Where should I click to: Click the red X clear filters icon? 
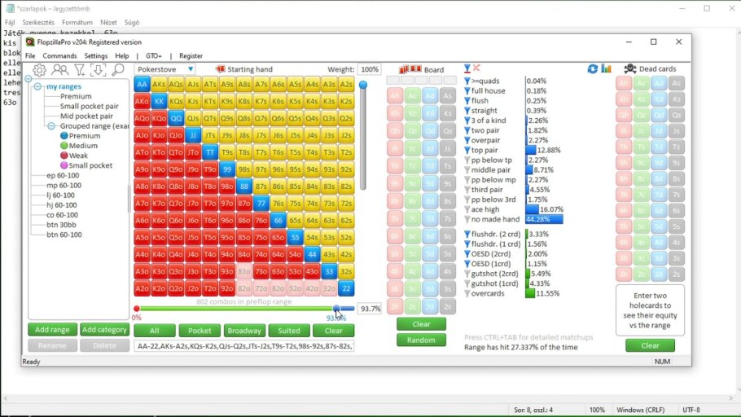(x=476, y=68)
